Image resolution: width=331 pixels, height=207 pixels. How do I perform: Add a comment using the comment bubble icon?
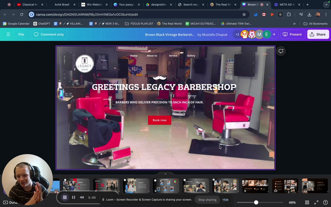(x=281, y=51)
